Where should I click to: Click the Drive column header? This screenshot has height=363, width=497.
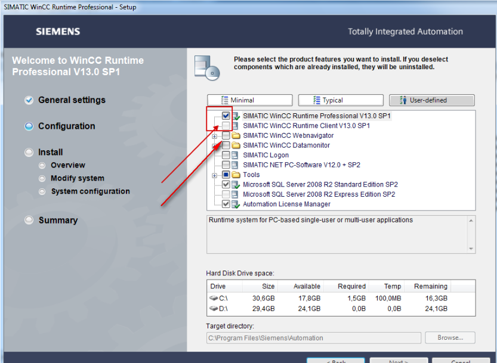[x=225, y=286]
